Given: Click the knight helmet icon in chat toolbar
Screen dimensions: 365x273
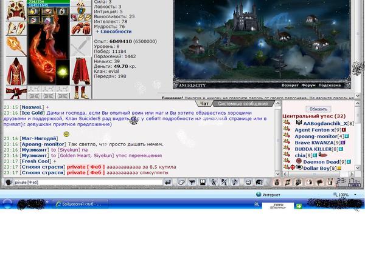Looking at the screenshot, I should click(259, 183).
